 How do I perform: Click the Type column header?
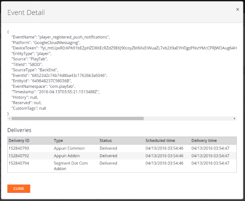click(59, 141)
